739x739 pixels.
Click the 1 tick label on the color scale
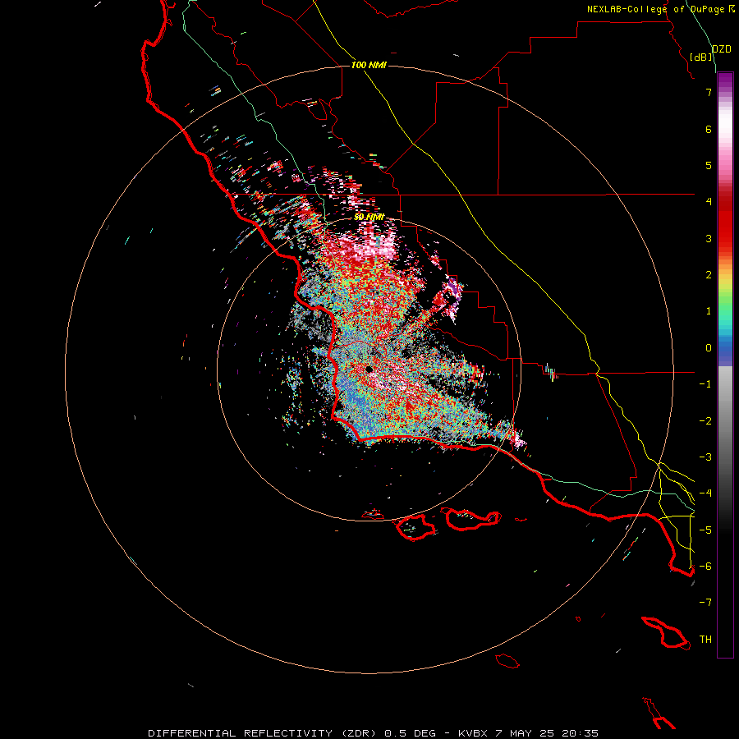point(709,311)
